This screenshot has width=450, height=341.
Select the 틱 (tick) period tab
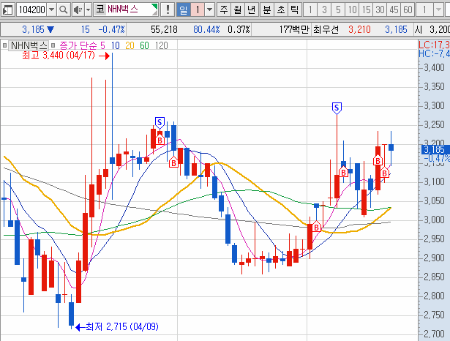pos(293,10)
